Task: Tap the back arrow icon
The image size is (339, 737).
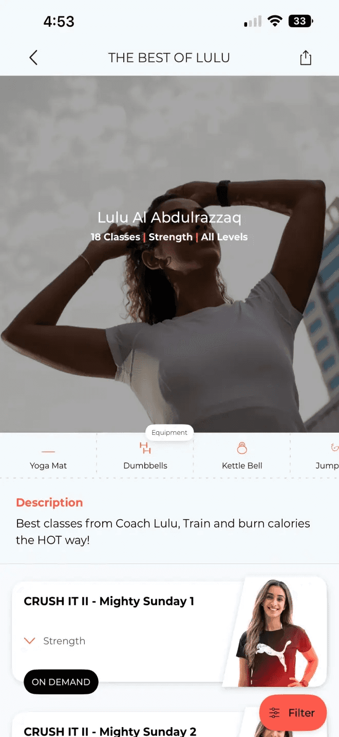Action: click(x=33, y=57)
